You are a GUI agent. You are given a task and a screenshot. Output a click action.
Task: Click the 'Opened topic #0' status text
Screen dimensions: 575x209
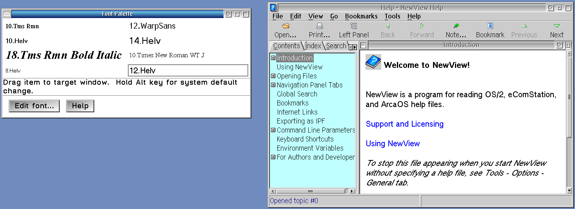coord(294,201)
